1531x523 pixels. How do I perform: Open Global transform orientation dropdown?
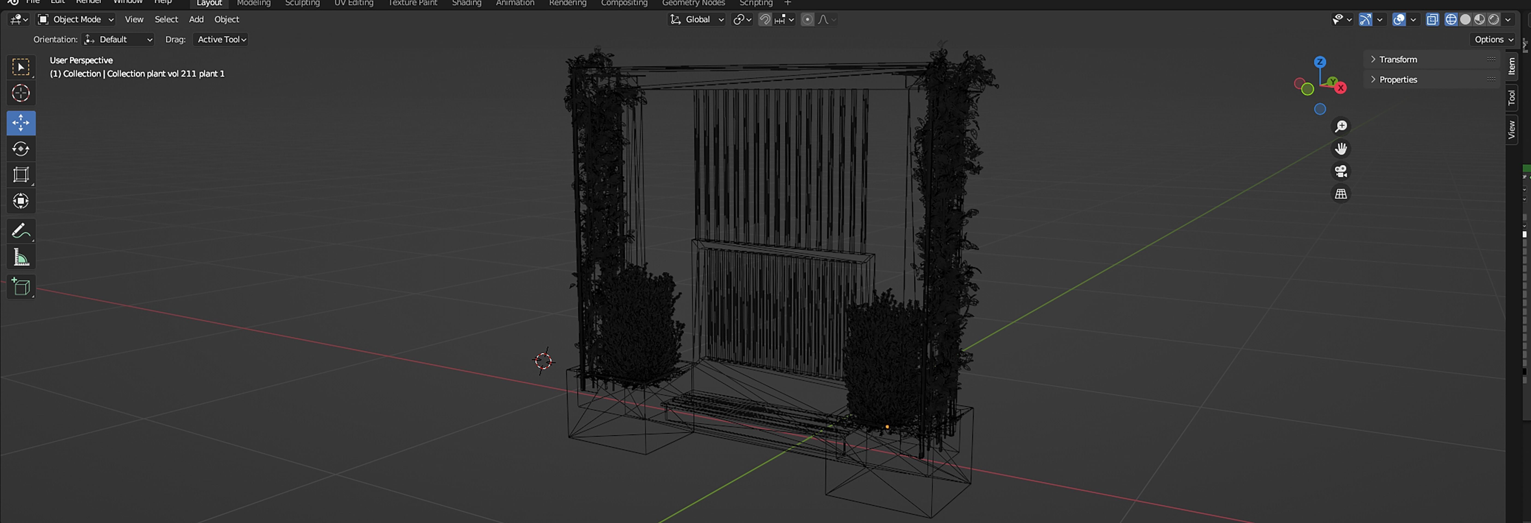click(696, 20)
